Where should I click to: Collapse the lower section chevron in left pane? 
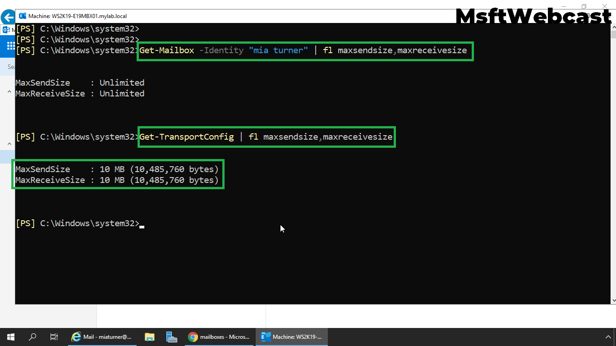pos(9,144)
